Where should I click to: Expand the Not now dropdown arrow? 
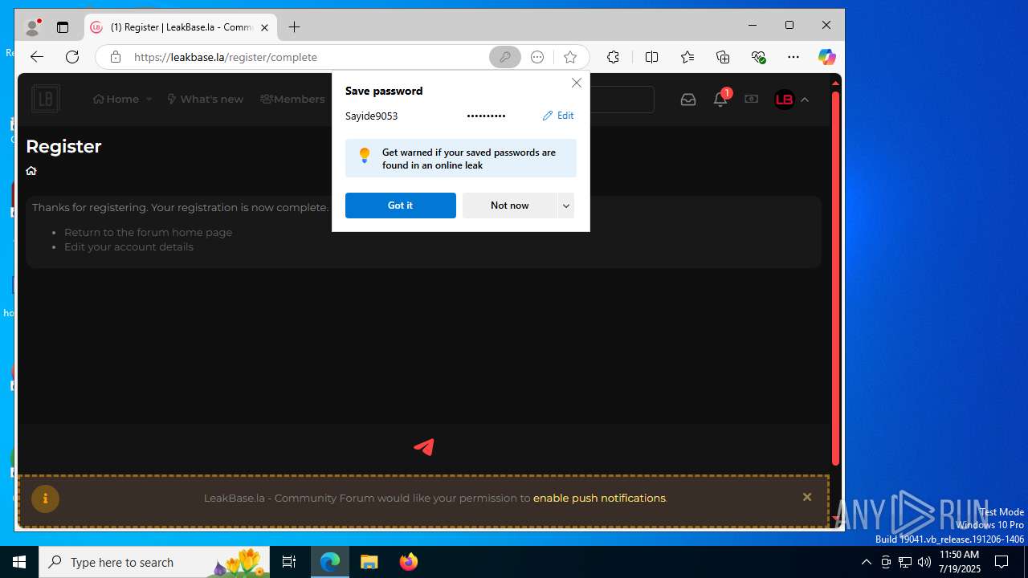566,206
